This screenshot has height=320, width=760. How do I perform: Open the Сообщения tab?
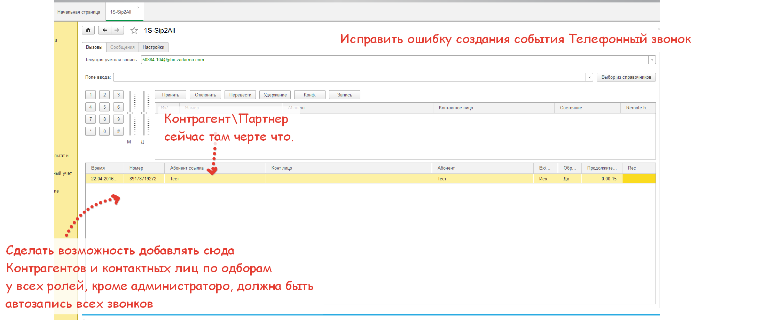[122, 47]
